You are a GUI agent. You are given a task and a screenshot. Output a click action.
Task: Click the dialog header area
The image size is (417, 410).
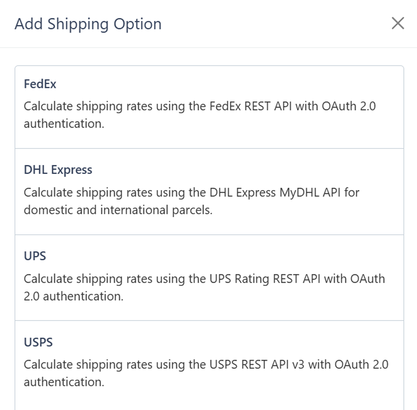coord(208,24)
